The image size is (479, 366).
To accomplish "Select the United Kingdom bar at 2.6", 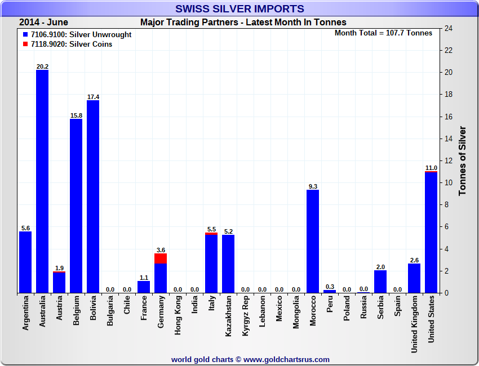I will point(414,278).
